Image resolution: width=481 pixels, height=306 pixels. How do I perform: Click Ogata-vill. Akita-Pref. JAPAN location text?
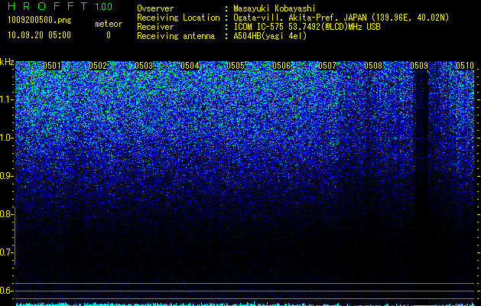(x=341, y=18)
